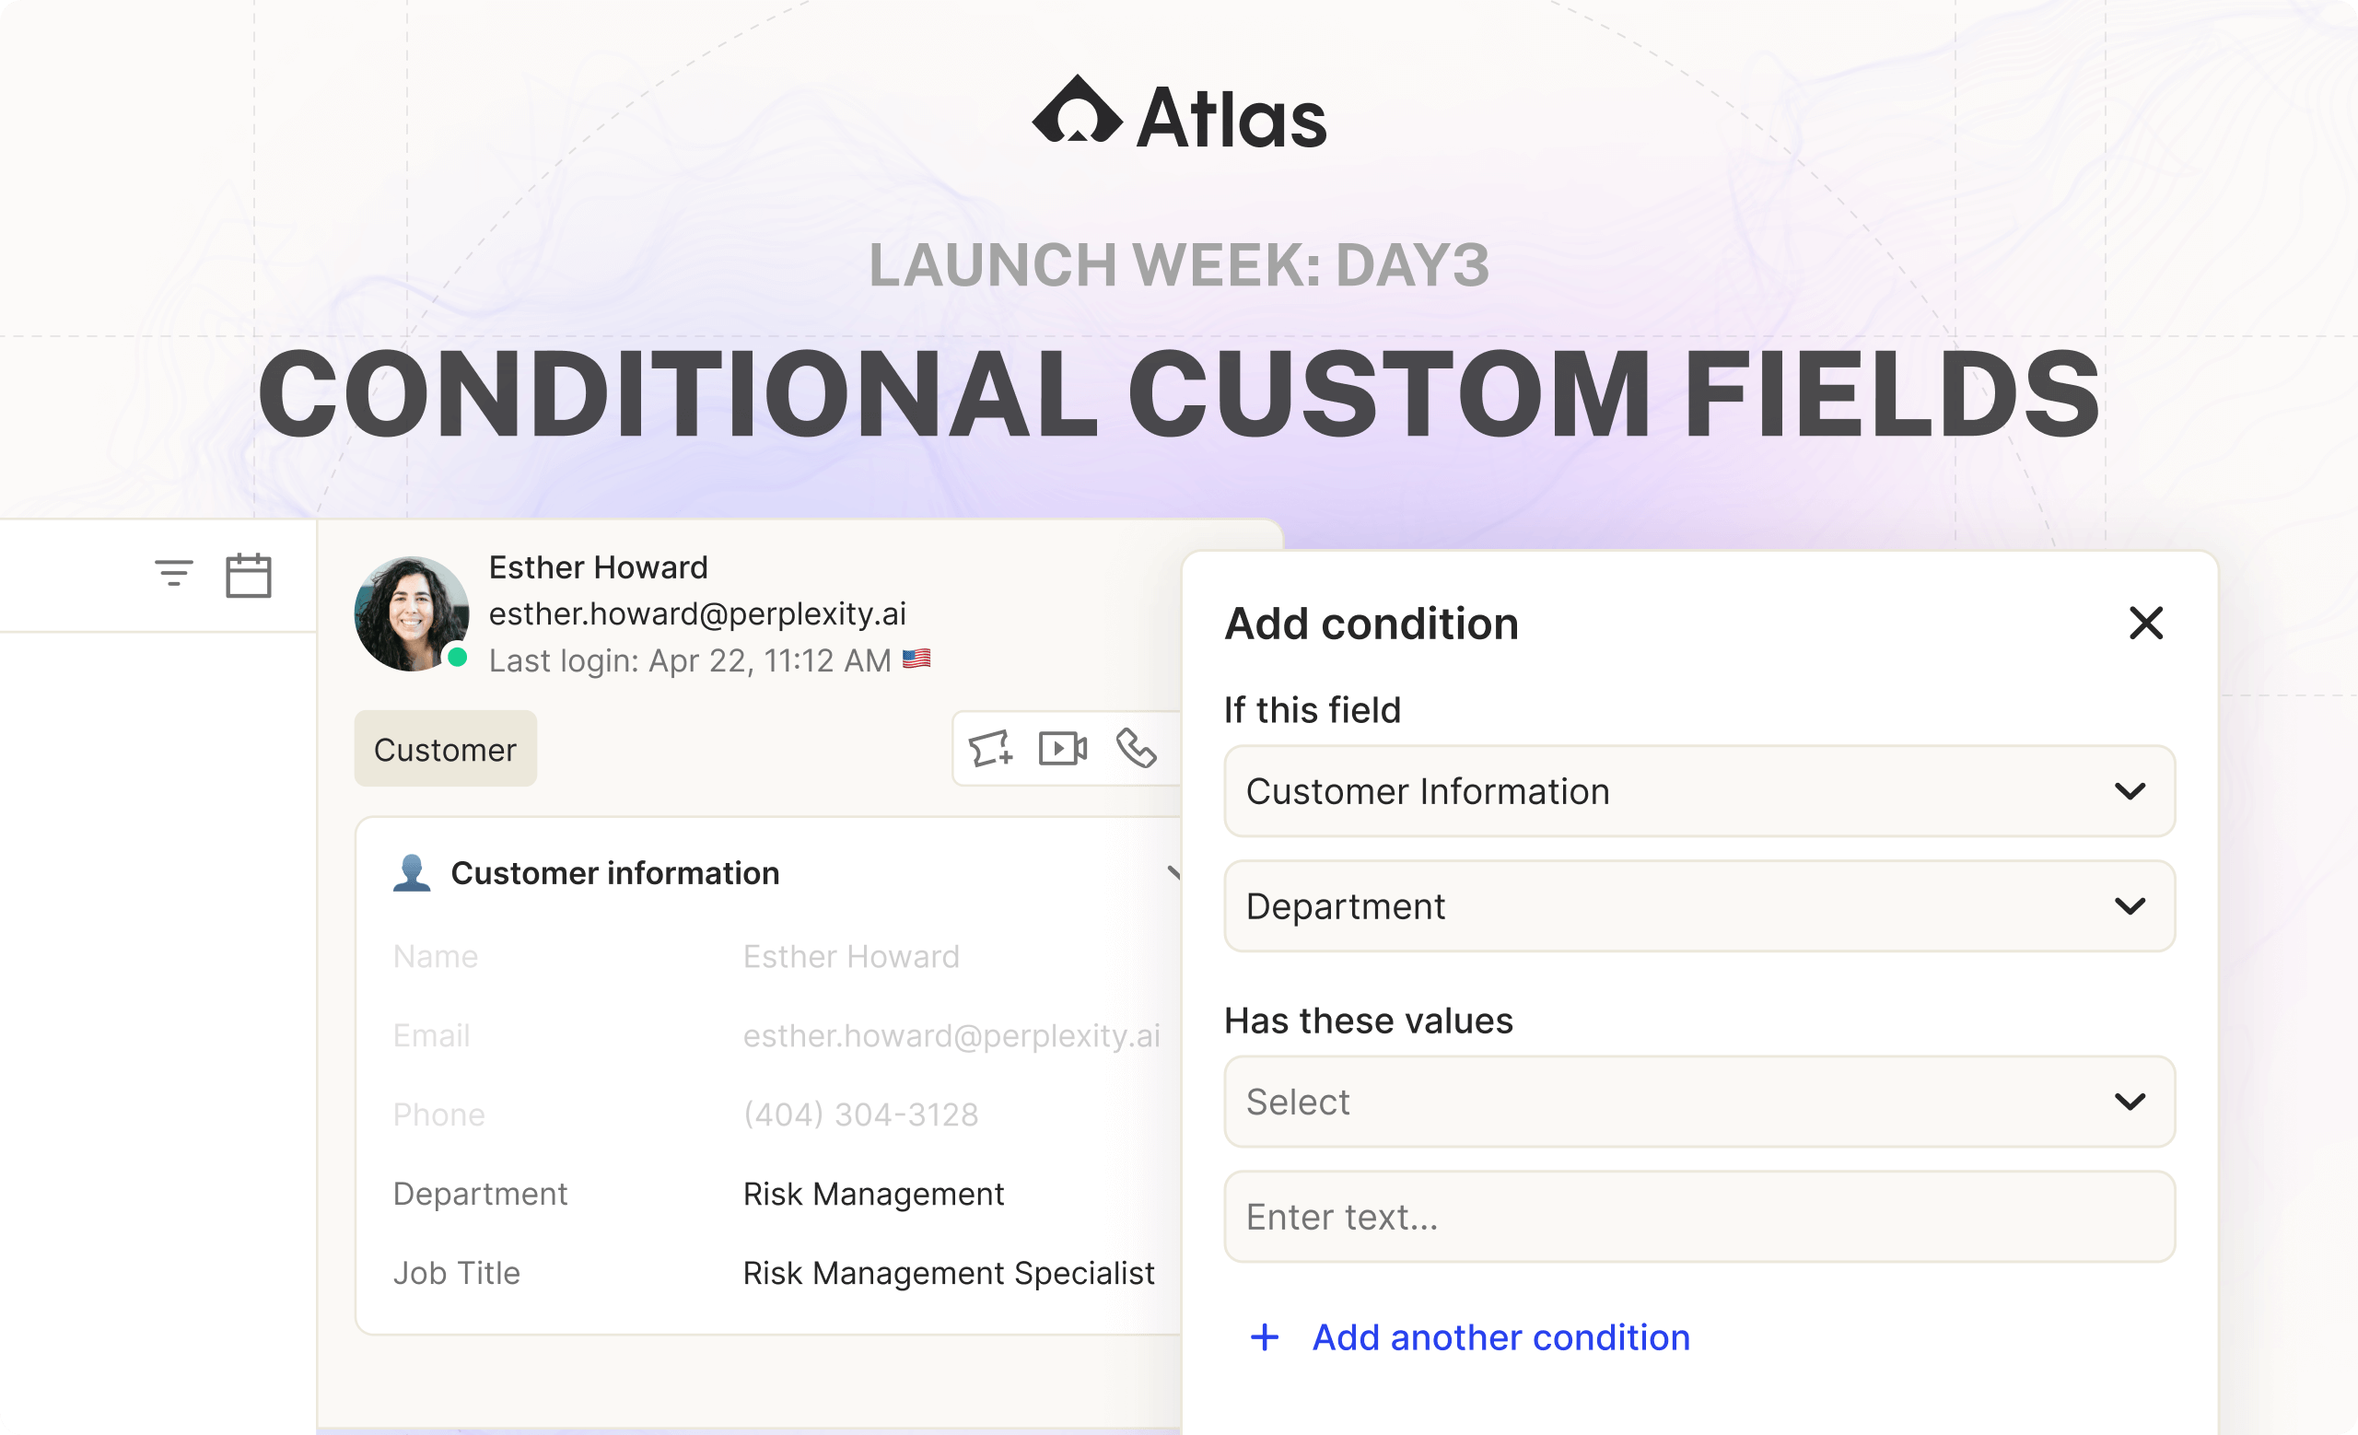Click the Last login timestamp text

pyautogui.click(x=690, y=660)
